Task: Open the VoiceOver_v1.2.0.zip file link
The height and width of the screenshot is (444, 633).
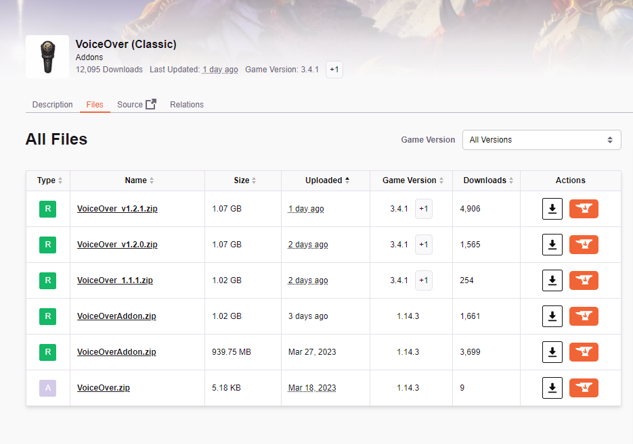Action: (117, 245)
